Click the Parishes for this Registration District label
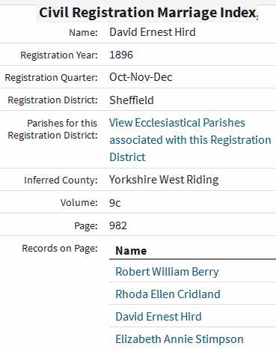 click(x=52, y=129)
